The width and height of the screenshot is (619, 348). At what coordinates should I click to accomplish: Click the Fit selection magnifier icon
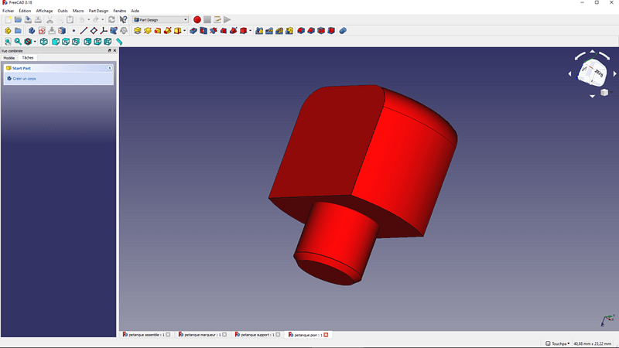(18, 42)
